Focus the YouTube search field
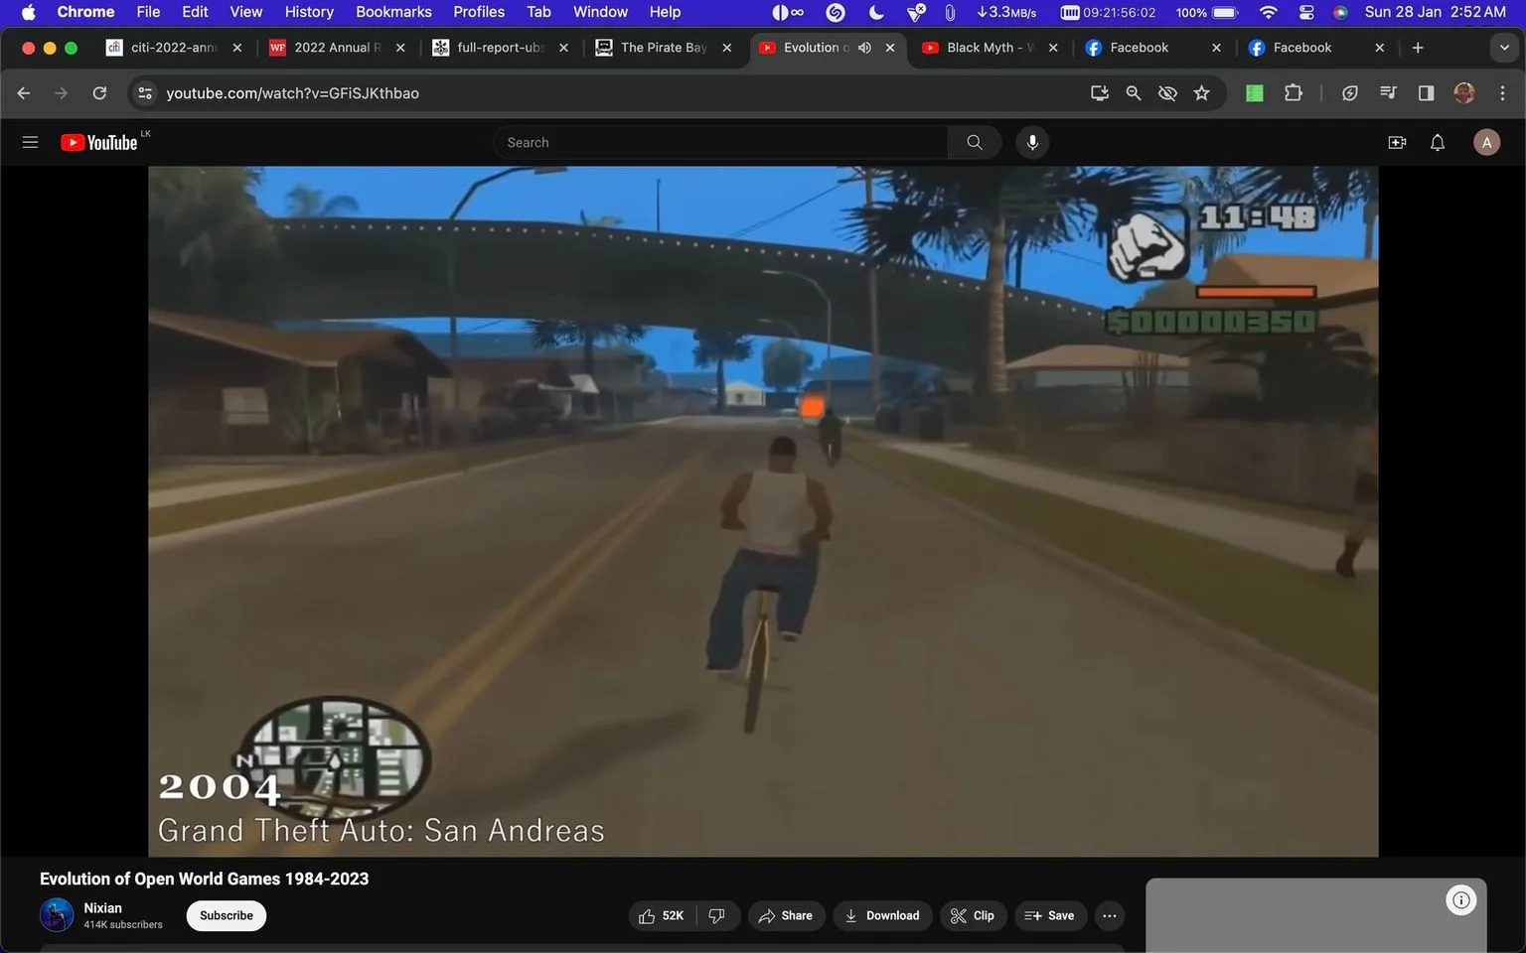The width and height of the screenshot is (1526, 953). point(720,142)
